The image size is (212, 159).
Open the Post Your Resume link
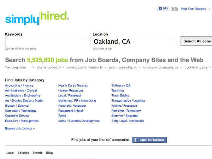point(193,9)
